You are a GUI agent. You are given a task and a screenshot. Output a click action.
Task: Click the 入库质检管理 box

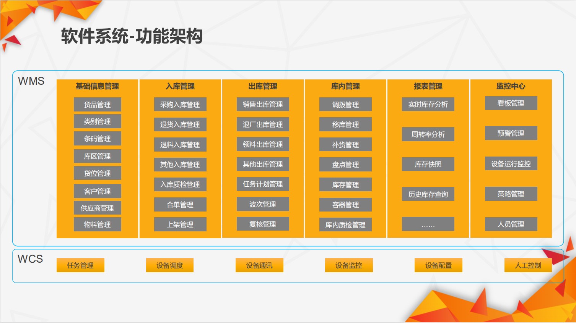180,184
